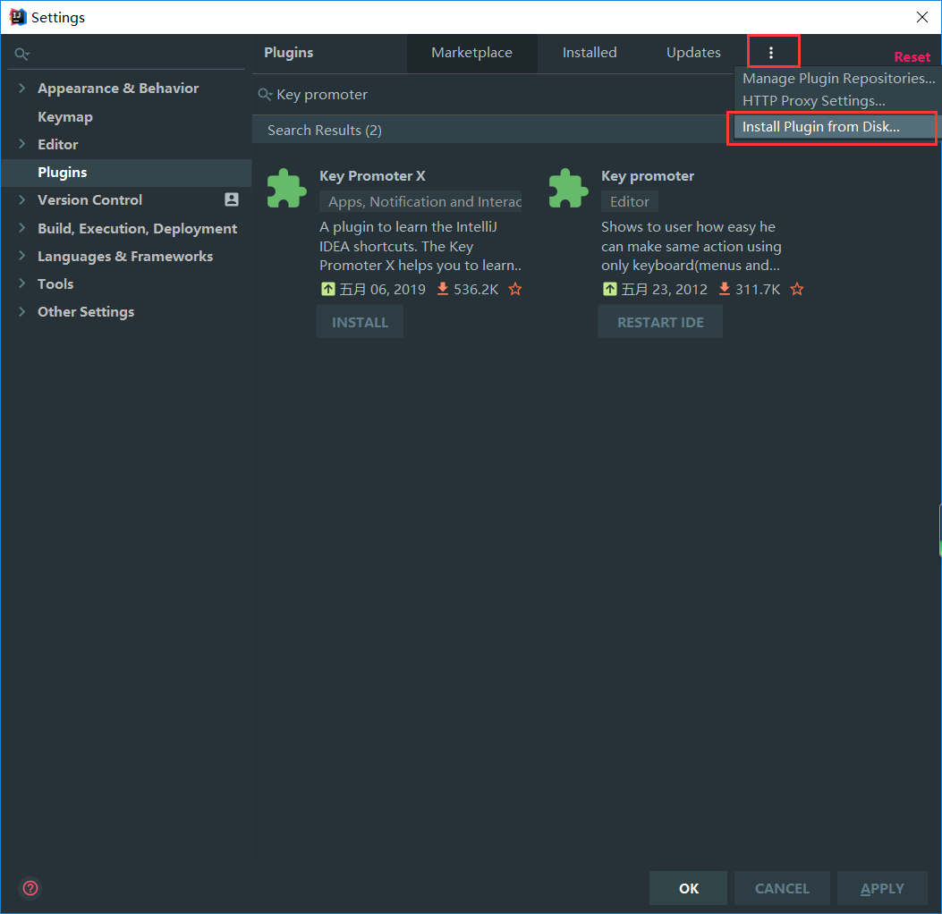942x914 pixels.
Task: Click the Editor category tag
Action: coord(630,201)
